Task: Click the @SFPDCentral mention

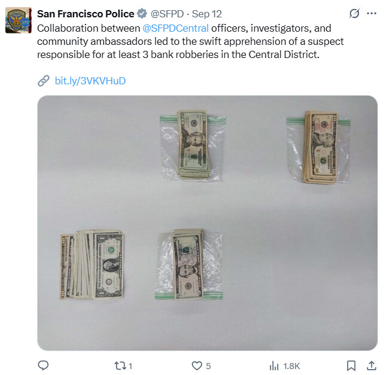Action: (x=176, y=28)
